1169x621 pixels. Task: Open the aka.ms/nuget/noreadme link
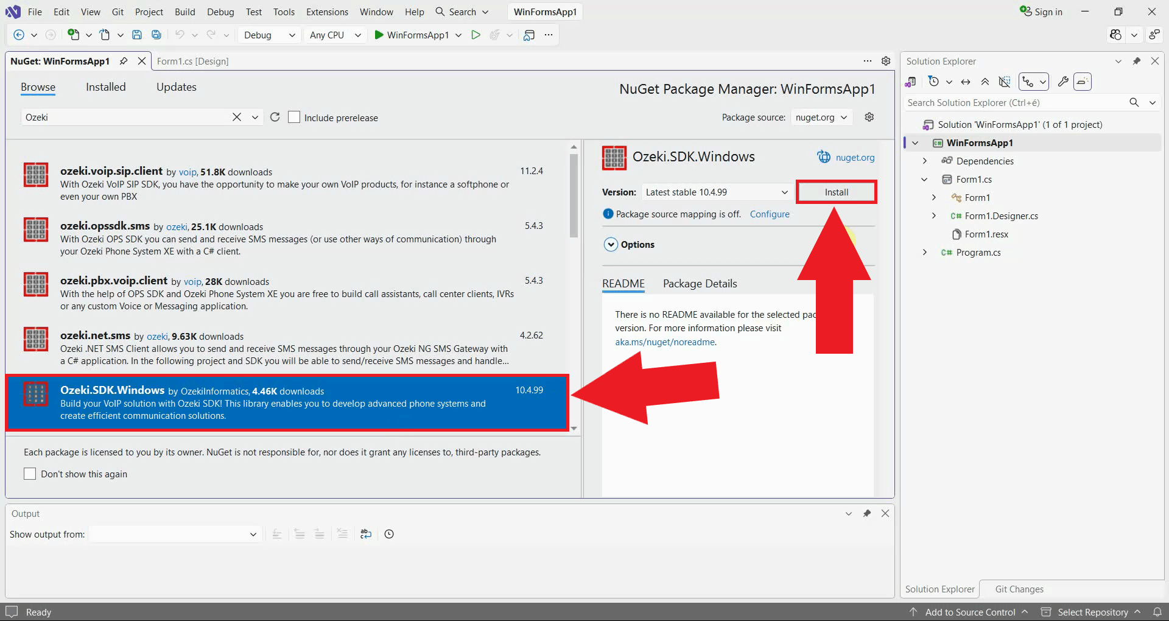pyautogui.click(x=665, y=342)
